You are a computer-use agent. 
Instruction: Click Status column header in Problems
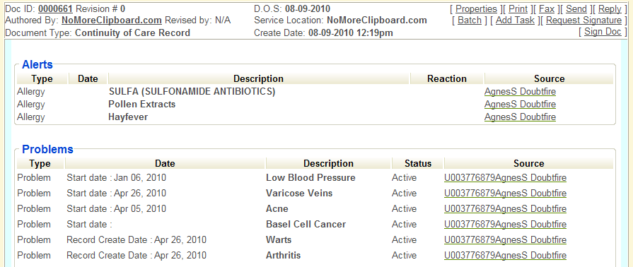pos(418,163)
